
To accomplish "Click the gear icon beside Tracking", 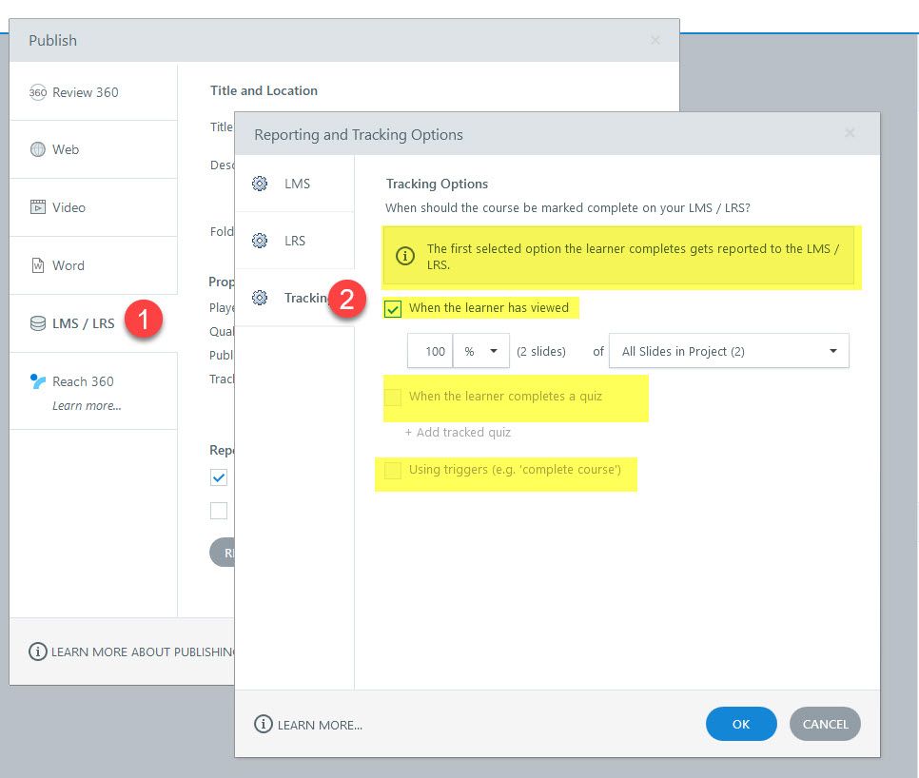I will click(260, 298).
